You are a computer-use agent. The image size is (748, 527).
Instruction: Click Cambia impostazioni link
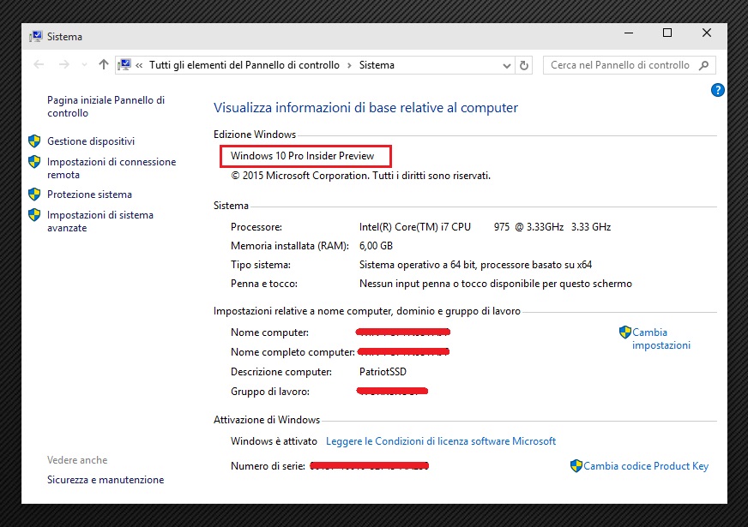click(661, 338)
